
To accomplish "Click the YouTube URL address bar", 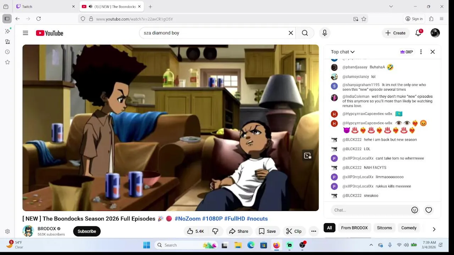I will [x=223, y=19].
